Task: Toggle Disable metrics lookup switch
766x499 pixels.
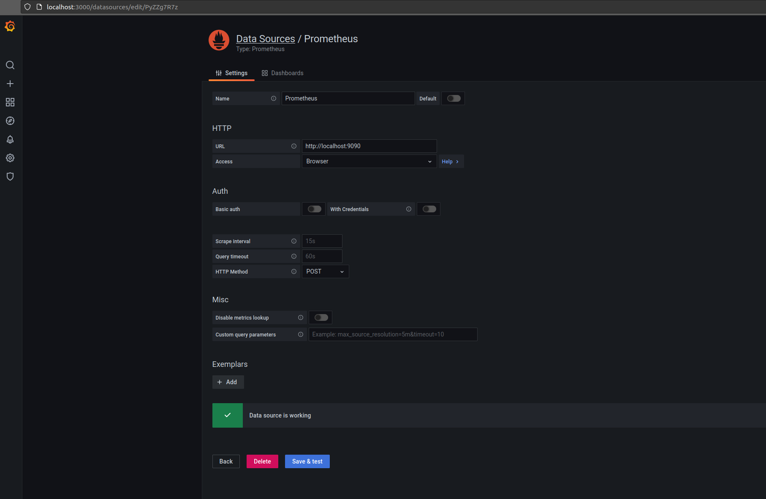Action: pyautogui.click(x=321, y=317)
